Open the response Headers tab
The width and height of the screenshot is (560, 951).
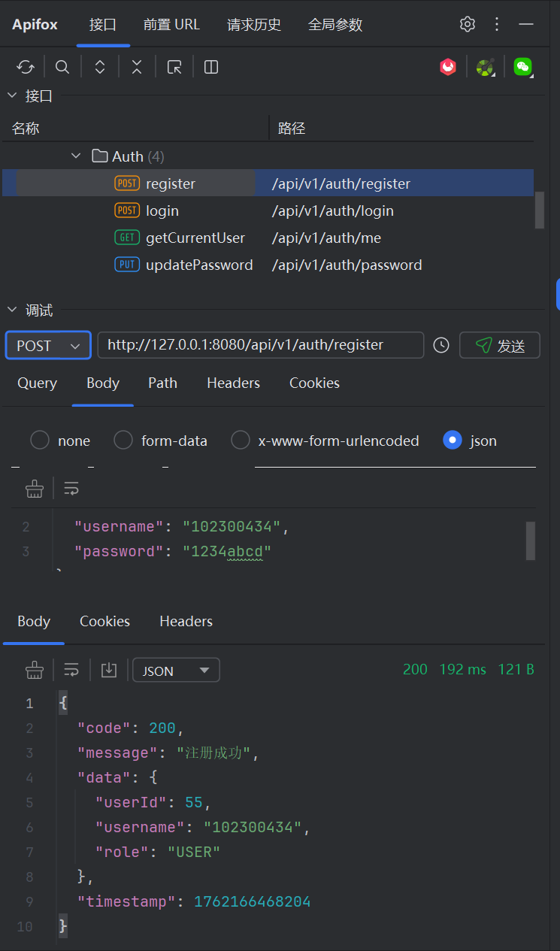(x=186, y=622)
